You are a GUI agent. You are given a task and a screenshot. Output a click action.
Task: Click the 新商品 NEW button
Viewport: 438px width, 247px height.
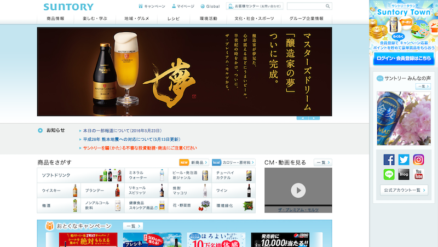click(x=194, y=162)
